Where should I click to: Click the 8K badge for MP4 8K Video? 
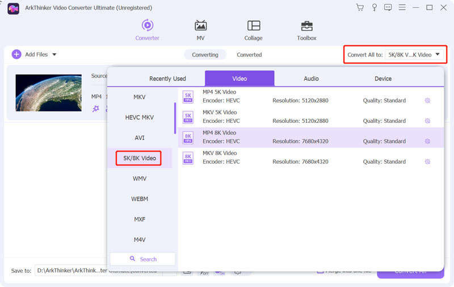pos(188,138)
